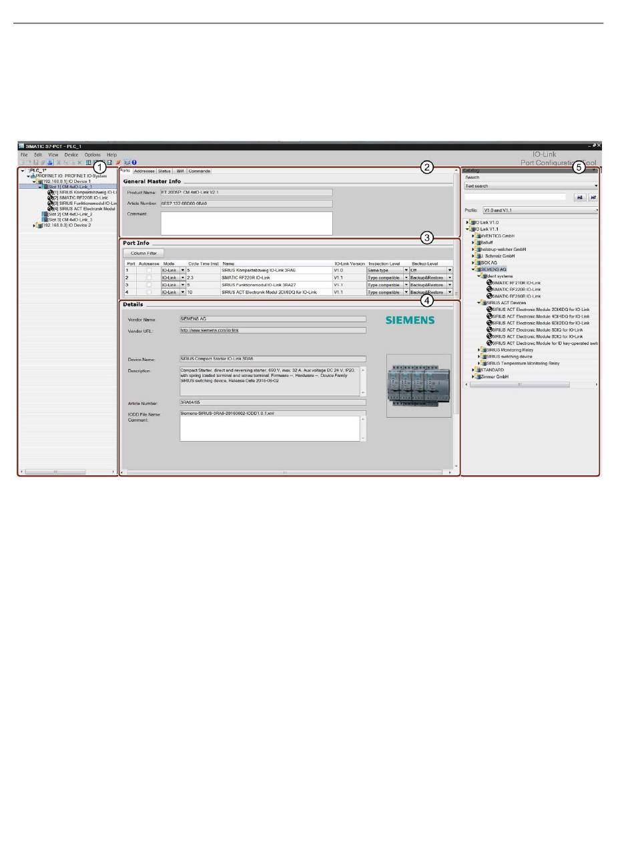Click the catalog text search input field

[515, 197]
